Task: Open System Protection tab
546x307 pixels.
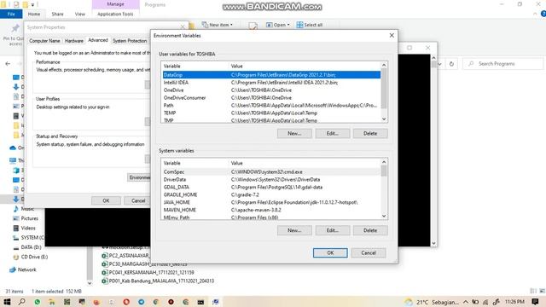Action: click(x=130, y=41)
